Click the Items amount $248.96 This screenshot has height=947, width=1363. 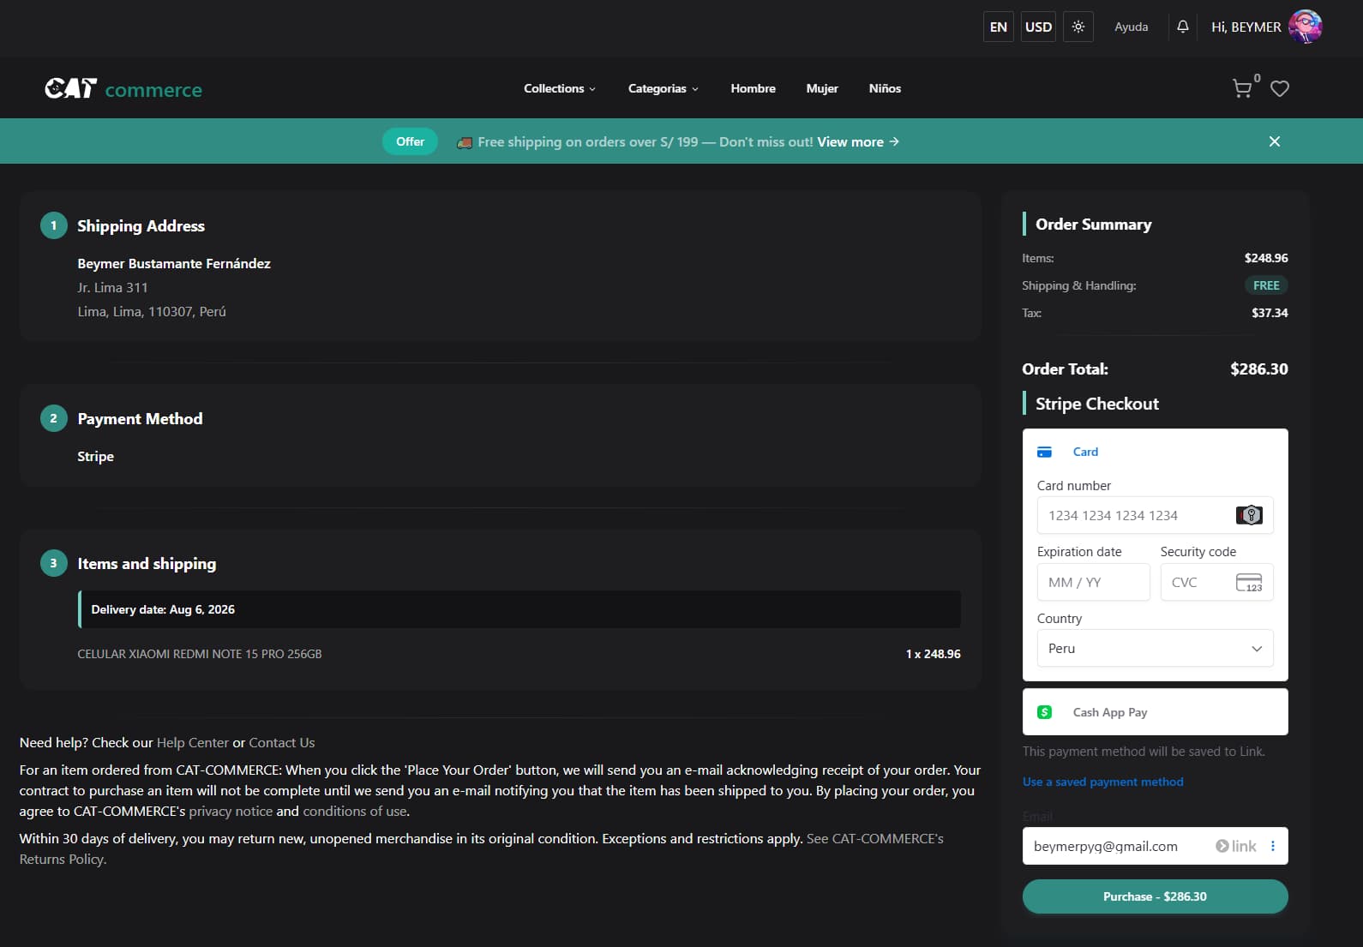[x=1266, y=258]
